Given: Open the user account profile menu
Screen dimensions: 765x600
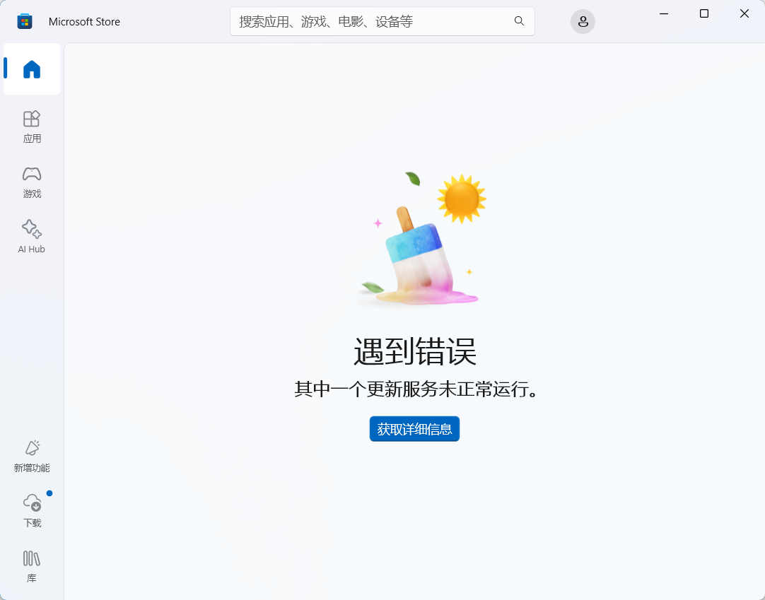Looking at the screenshot, I should coord(583,22).
